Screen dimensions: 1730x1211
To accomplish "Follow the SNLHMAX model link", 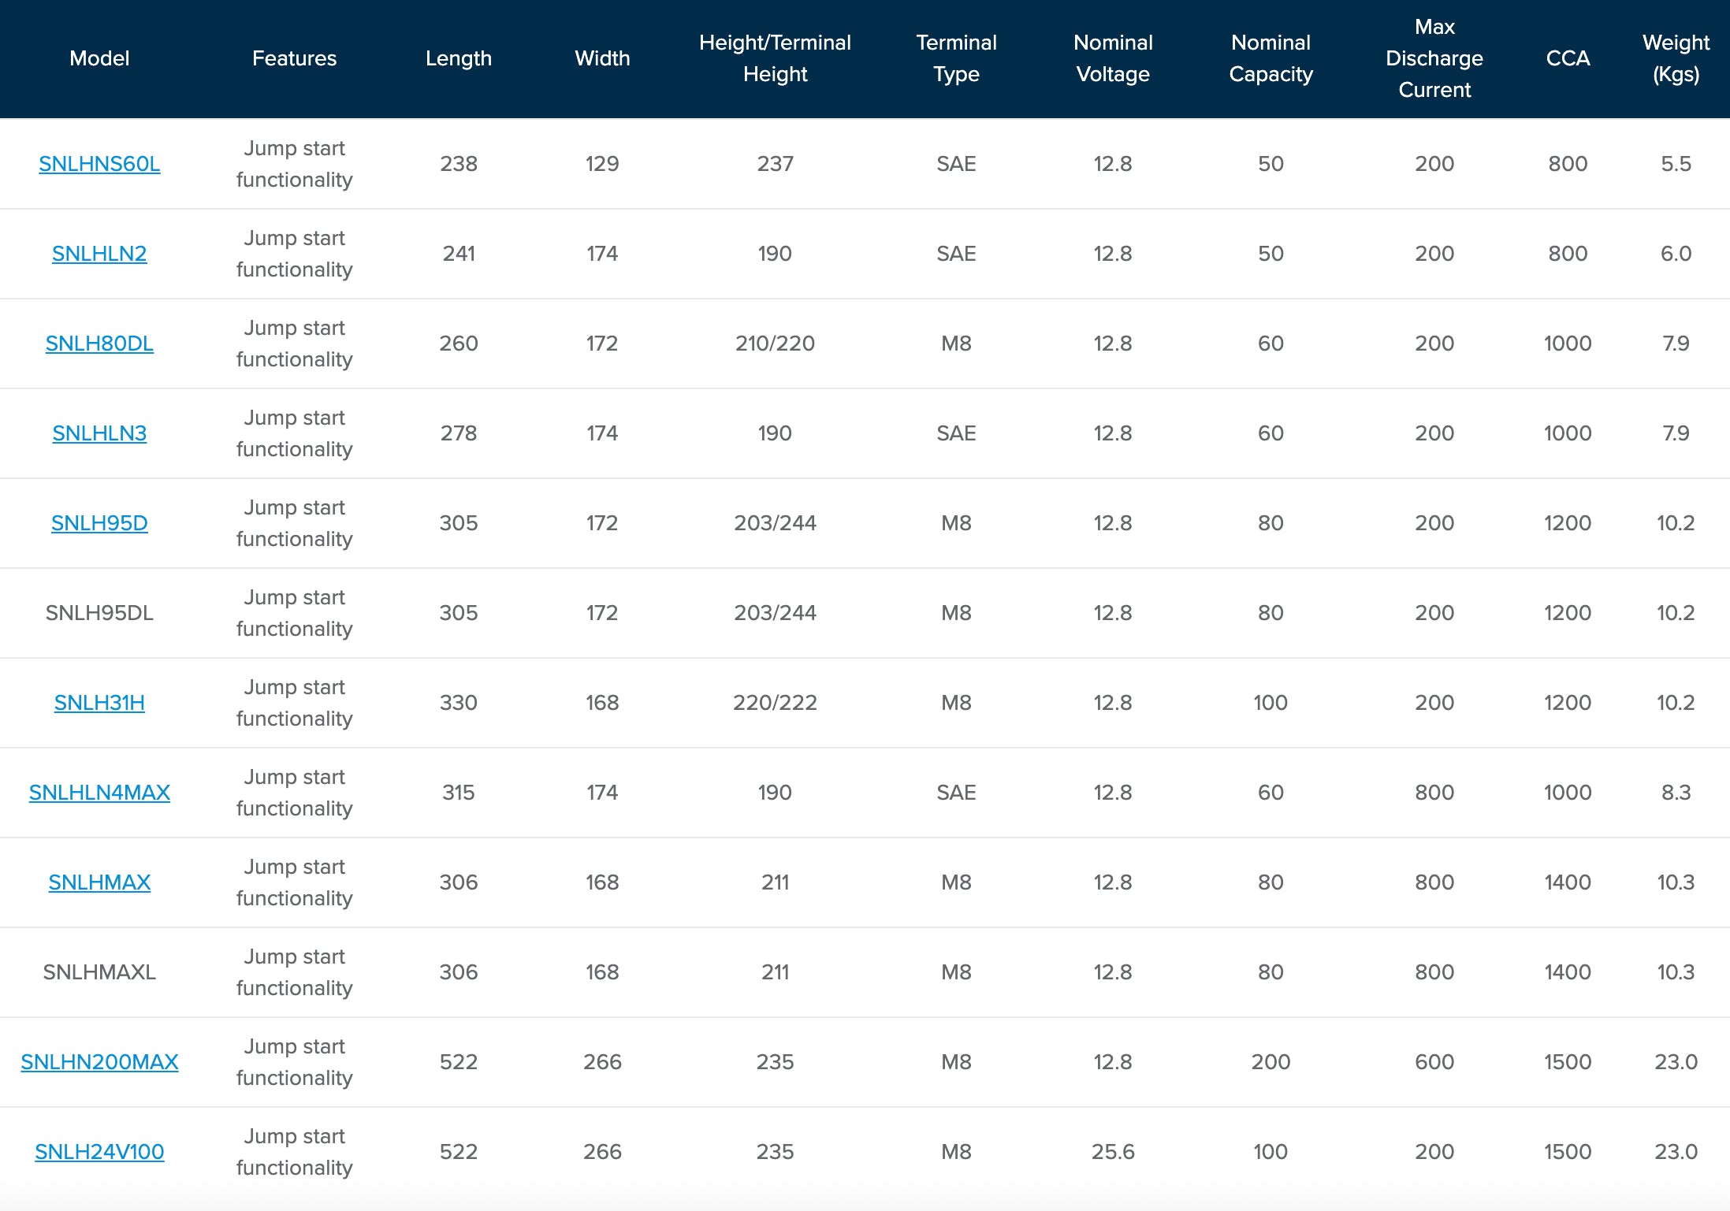I will 99,882.
